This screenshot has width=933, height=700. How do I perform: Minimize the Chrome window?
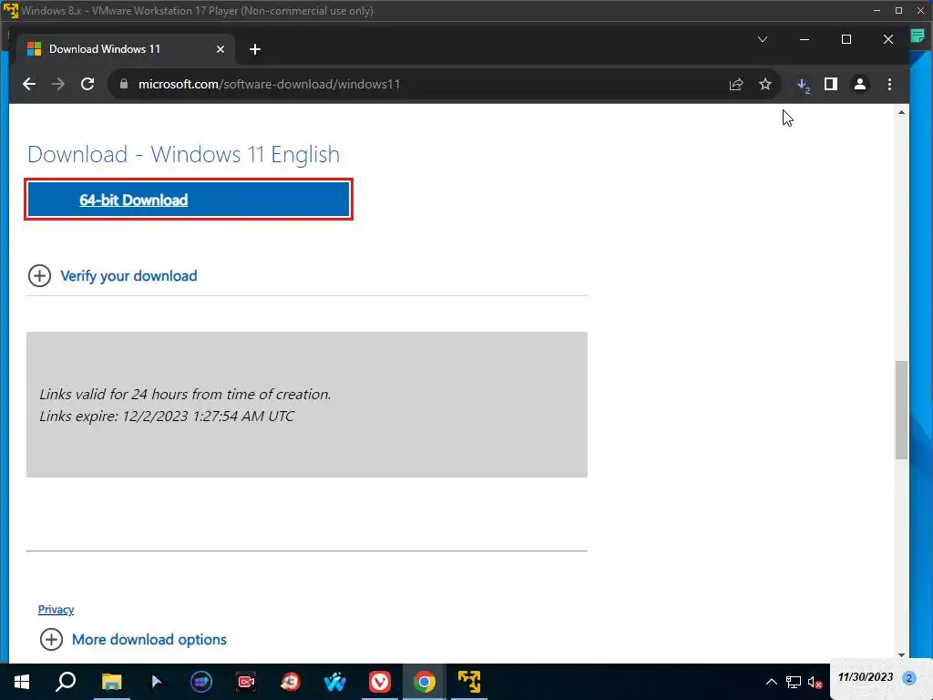pos(805,39)
